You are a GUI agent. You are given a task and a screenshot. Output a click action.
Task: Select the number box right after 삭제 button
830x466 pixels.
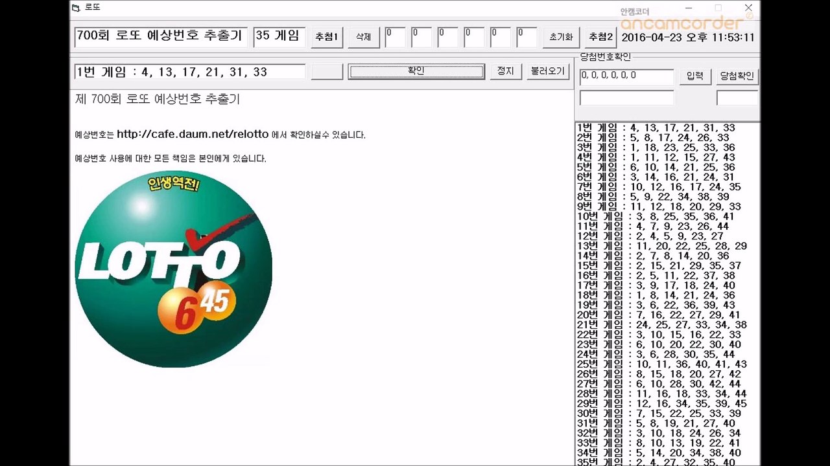[396, 38]
